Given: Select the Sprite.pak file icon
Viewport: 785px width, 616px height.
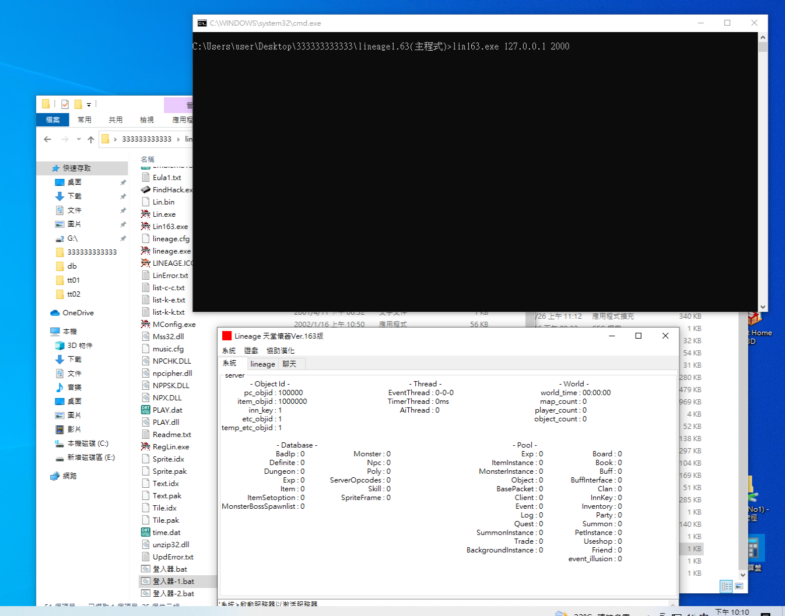Looking at the screenshot, I should pyautogui.click(x=146, y=471).
